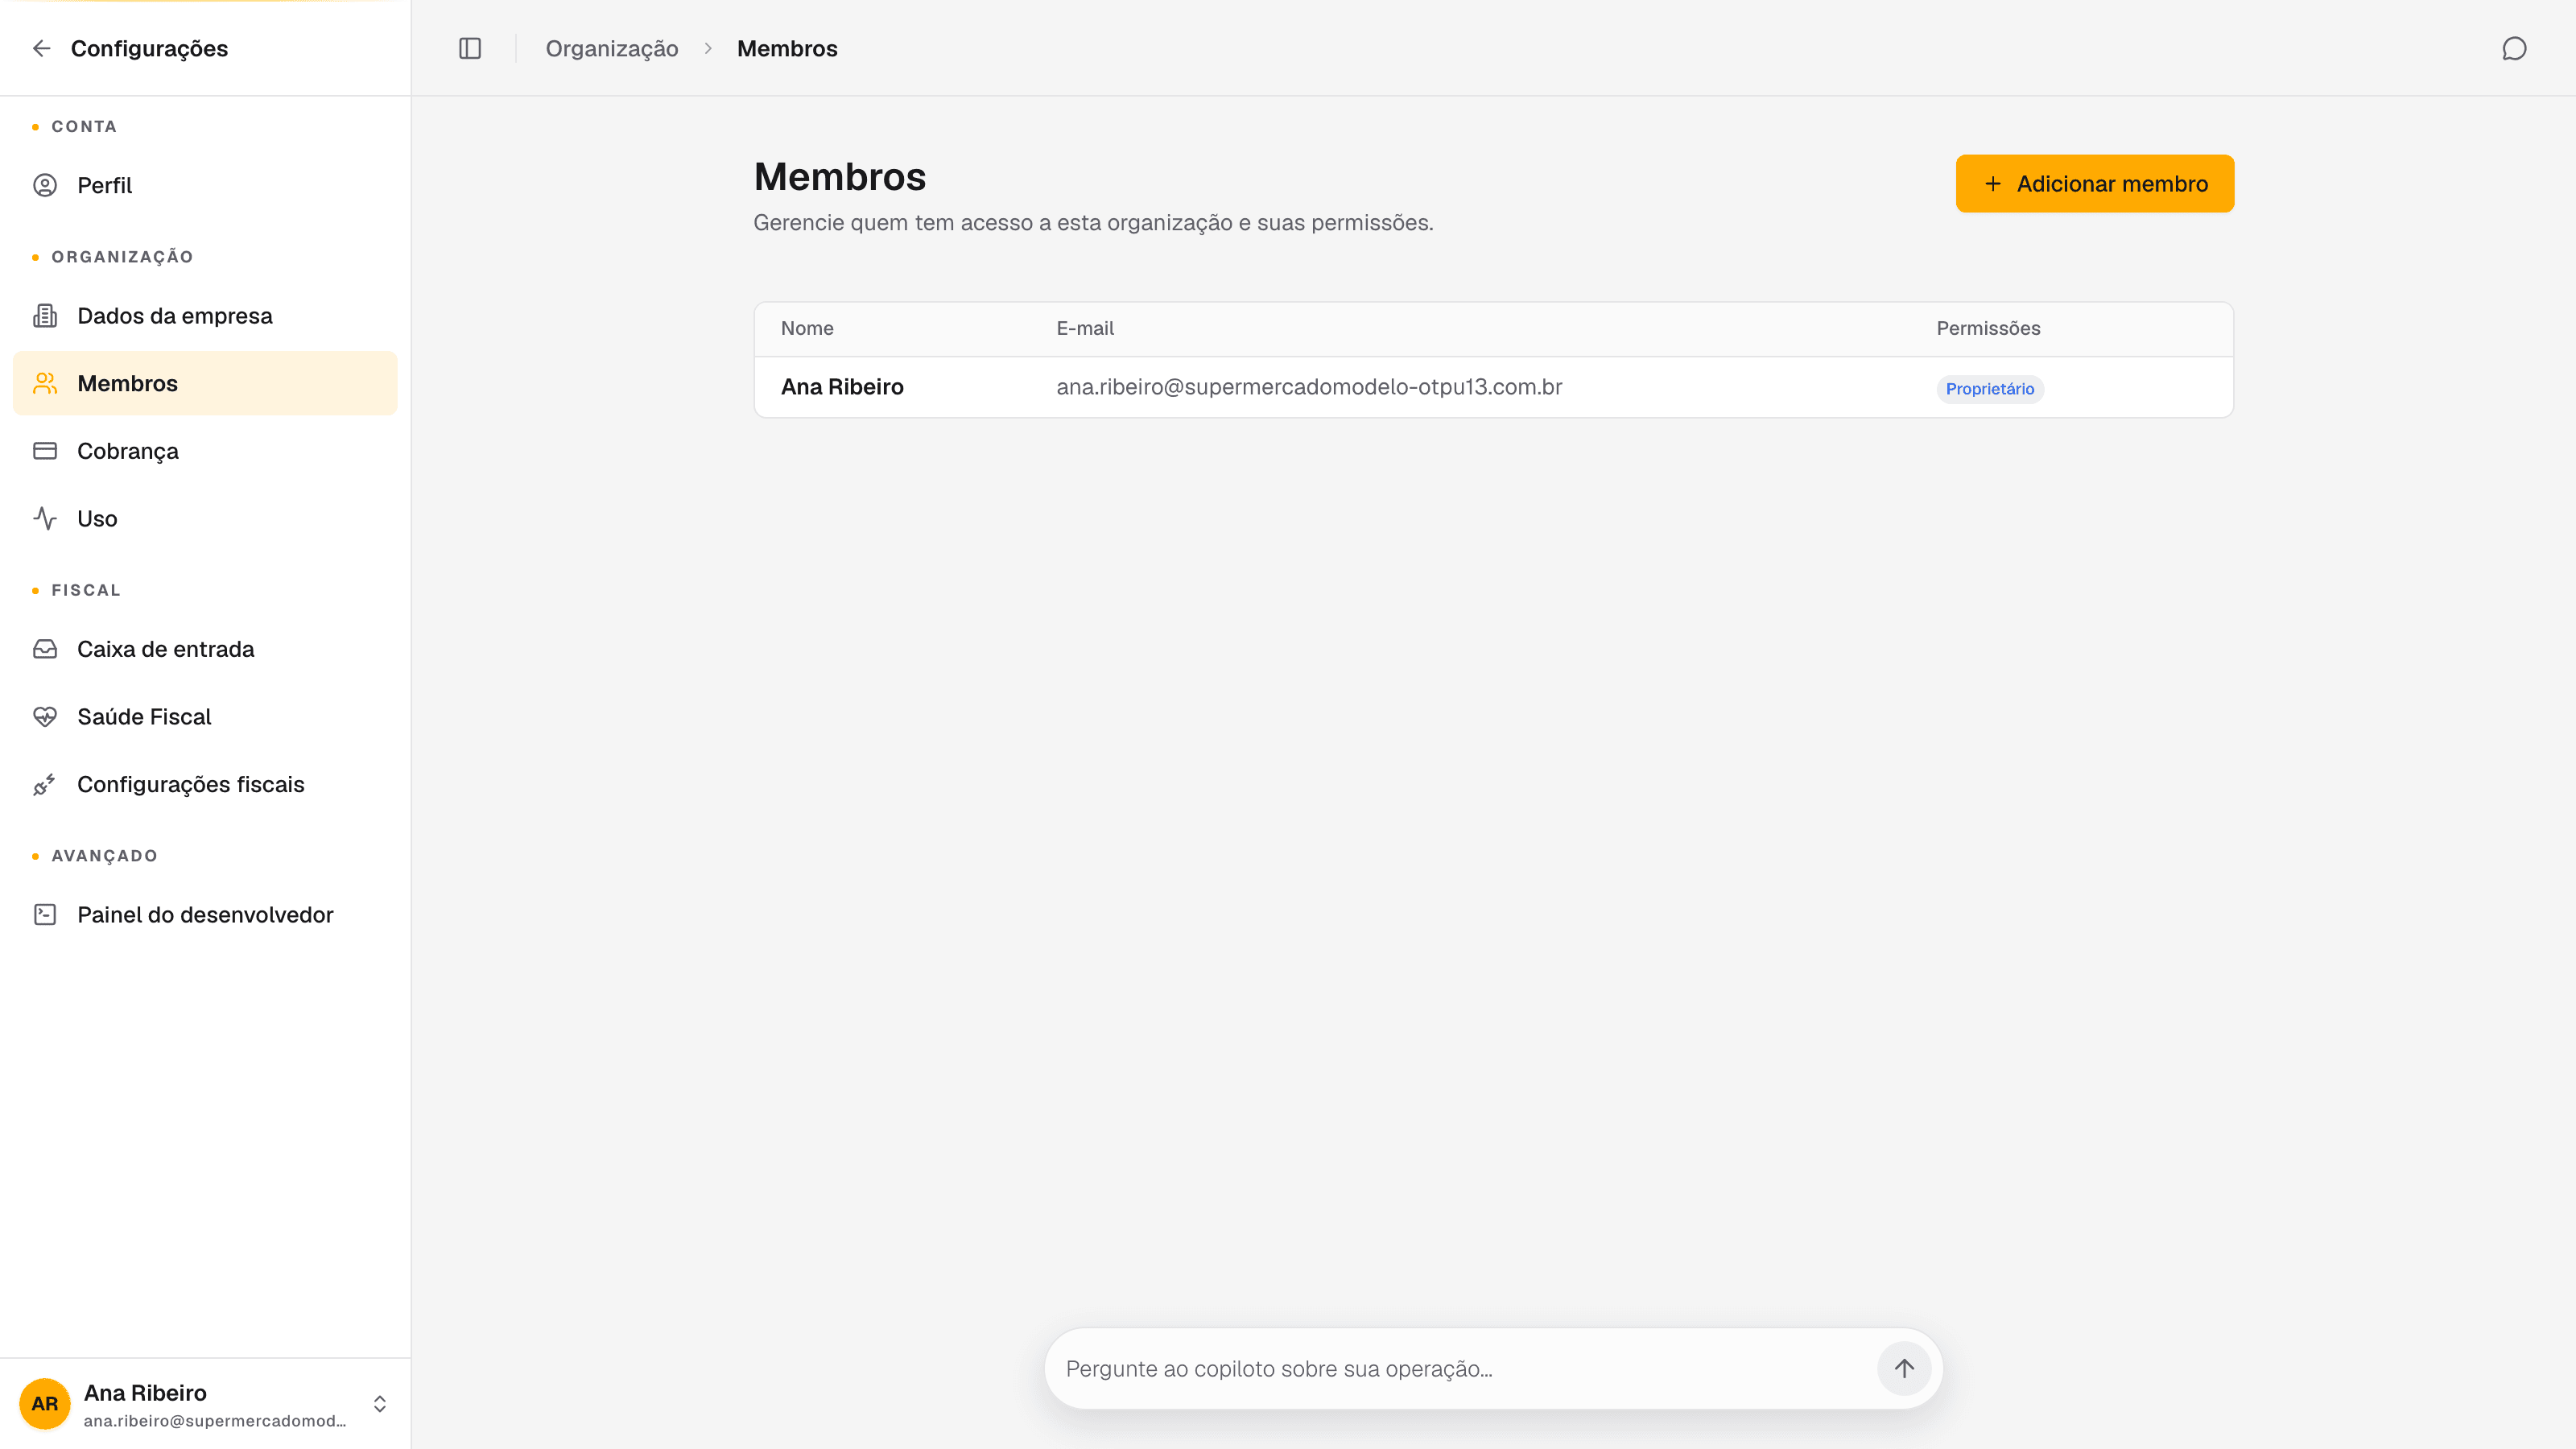Click the Uso activity icon
Image resolution: width=2576 pixels, height=1449 pixels.
click(x=45, y=518)
